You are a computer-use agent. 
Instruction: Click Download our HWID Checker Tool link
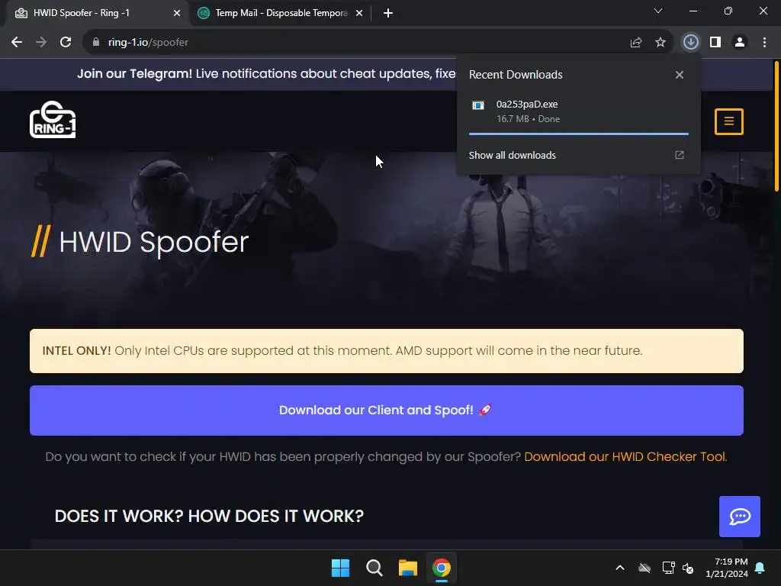coord(625,456)
